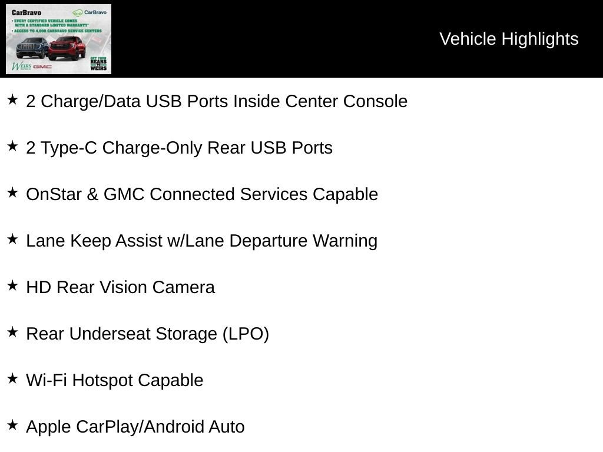
Task: Click star beside Type-C Charge-Only Rear USB Ports
Action: (x=13, y=146)
